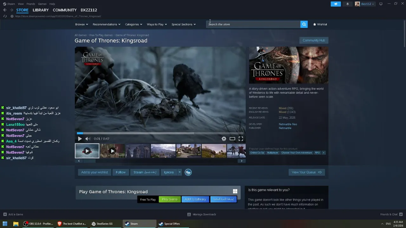Screen dimensions: 406x228
Task: Open the Games menu
Action: pyautogui.click(x=42, y=4)
